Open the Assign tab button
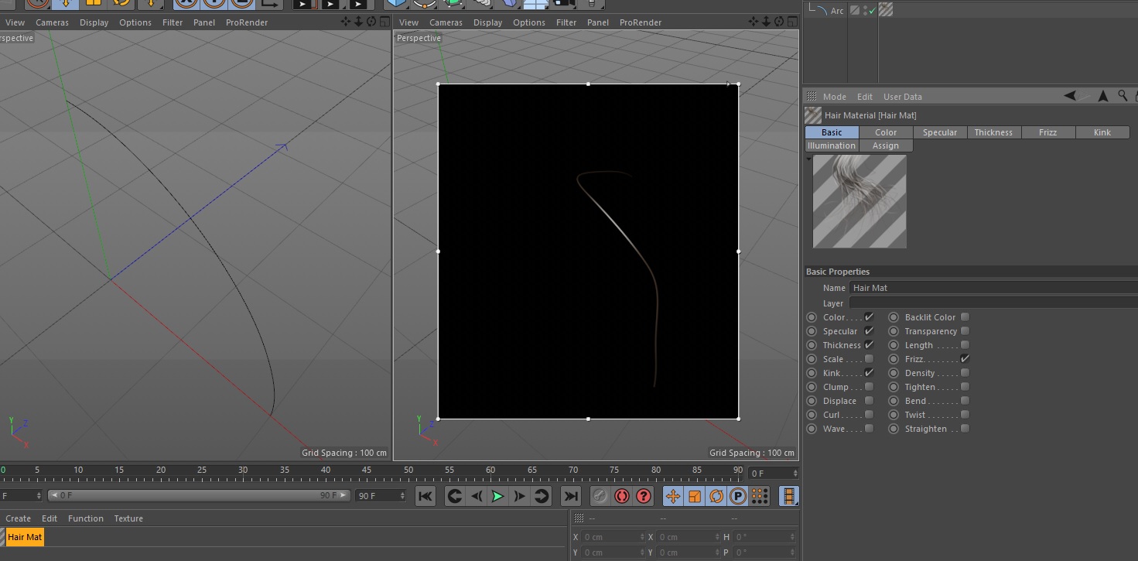Viewport: 1138px width, 561px height. tap(886, 145)
